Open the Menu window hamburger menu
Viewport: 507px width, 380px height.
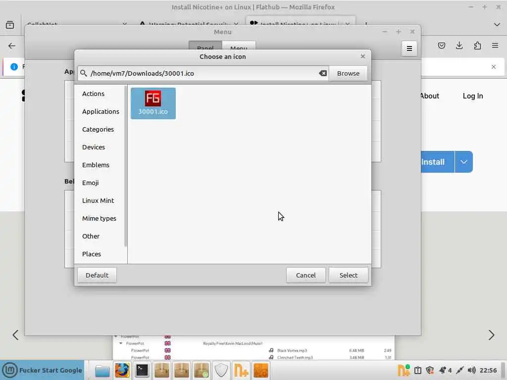click(x=409, y=48)
